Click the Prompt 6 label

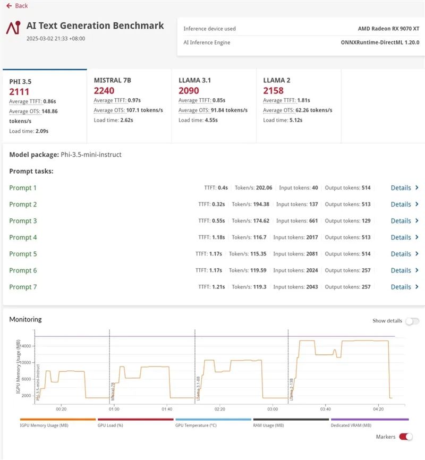pos(23,270)
